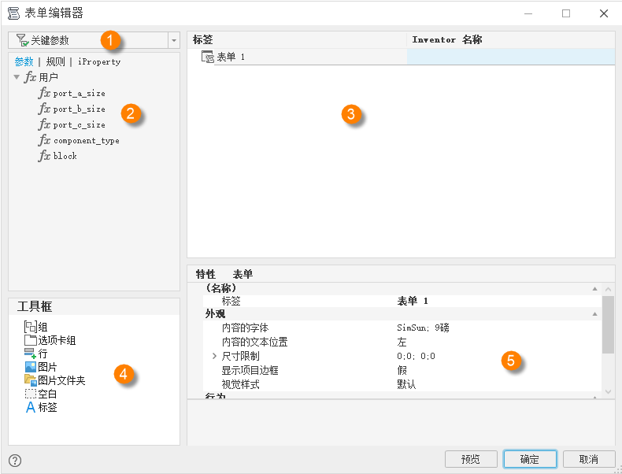Click the 表单编辑器 title bar icon
622x474 pixels.
(14, 13)
